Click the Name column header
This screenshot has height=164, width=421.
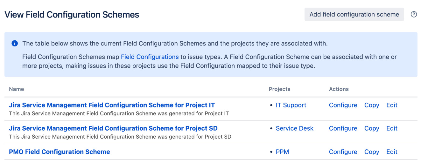click(17, 89)
